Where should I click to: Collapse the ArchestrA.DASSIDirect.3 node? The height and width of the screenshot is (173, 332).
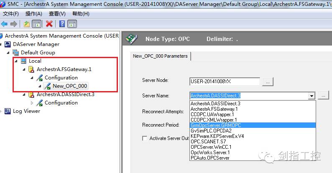(24, 95)
